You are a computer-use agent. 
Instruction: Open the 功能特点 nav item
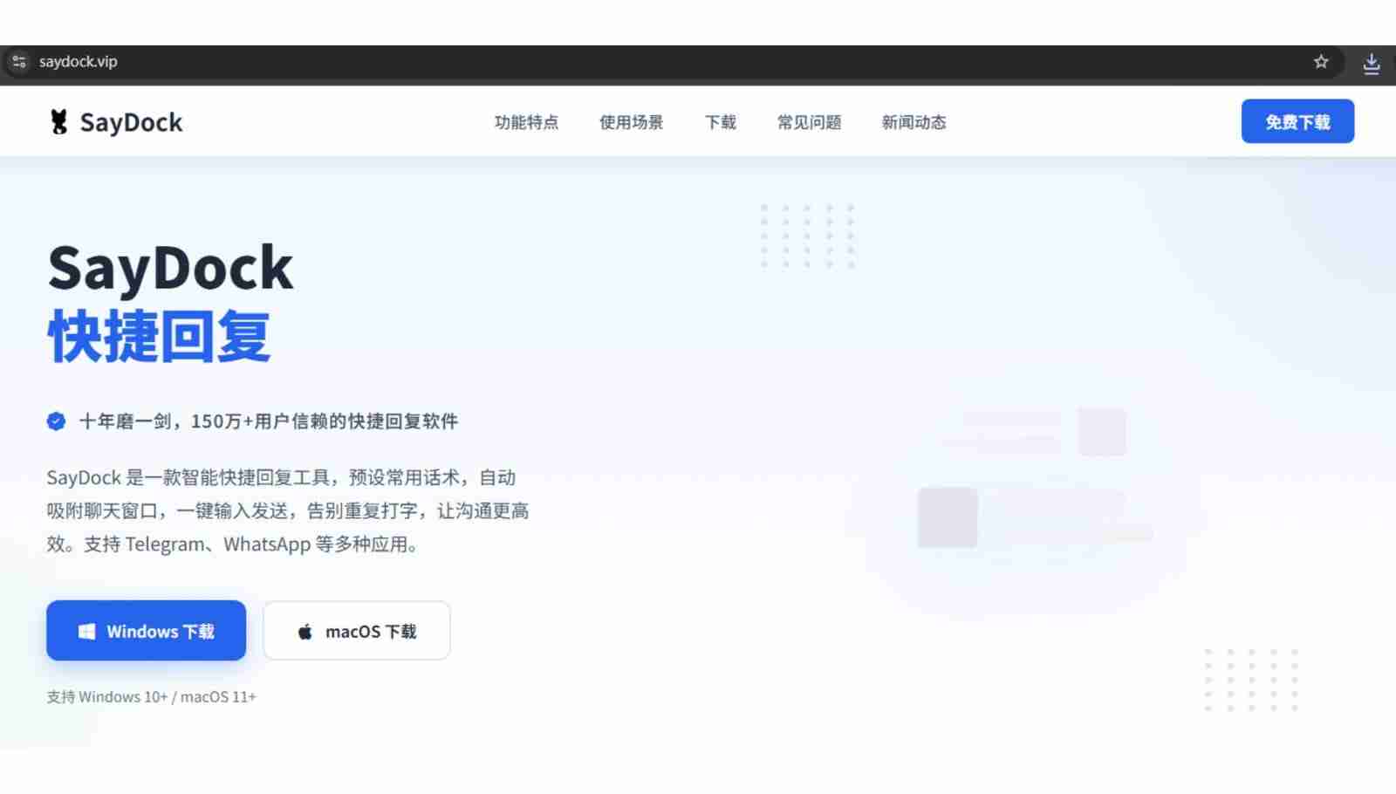(526, 122)
